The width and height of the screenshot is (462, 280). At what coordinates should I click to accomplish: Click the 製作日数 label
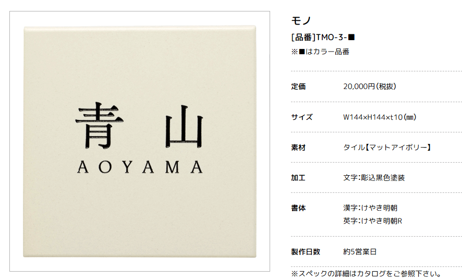(306, 252)
